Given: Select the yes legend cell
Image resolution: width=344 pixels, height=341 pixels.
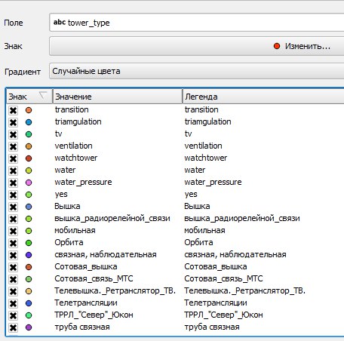Looking at the screenshot, I should click(x=191, y=194).
